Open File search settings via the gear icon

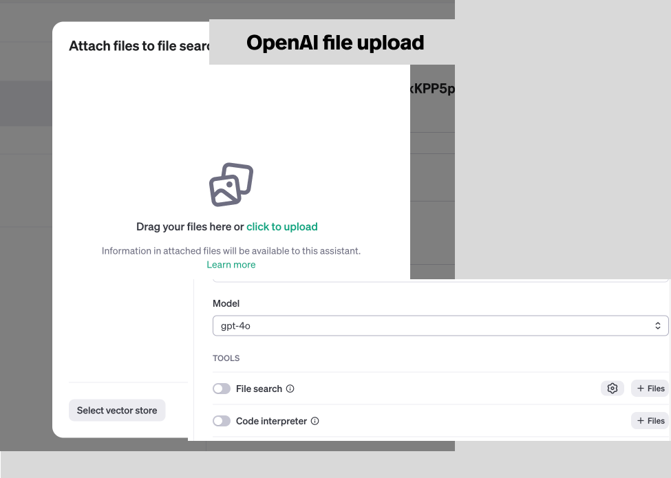[x=612, y=388]
